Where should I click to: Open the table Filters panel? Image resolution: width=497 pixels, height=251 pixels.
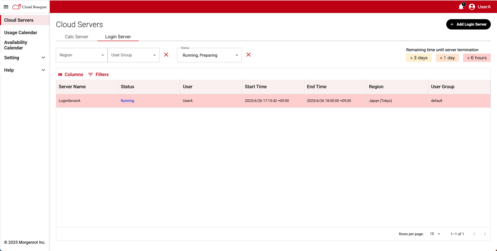pos(98,75)
